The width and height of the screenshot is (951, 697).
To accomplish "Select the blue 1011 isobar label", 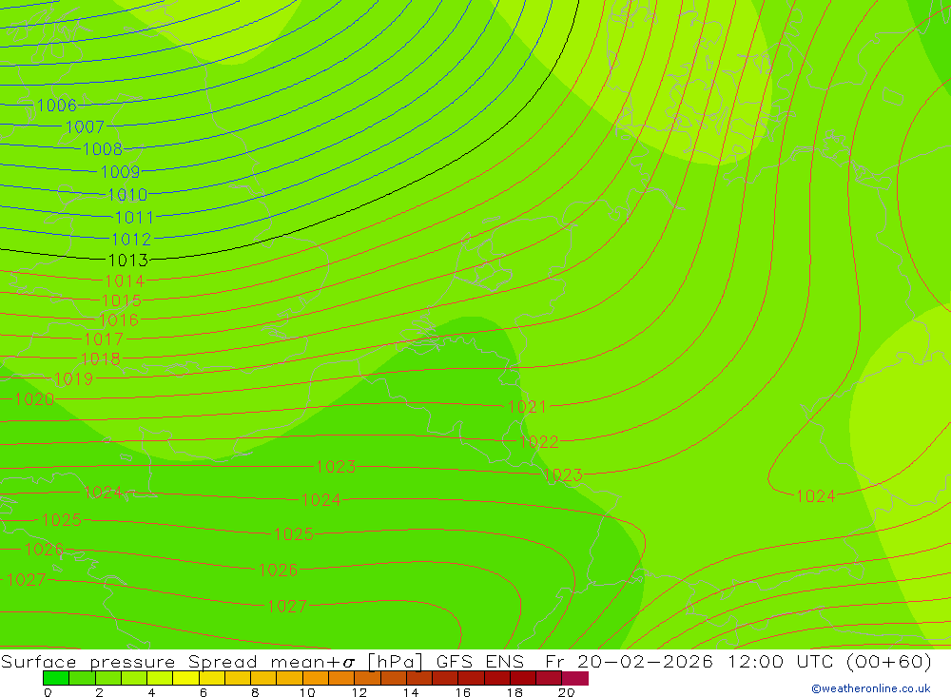I will pos(135,217).
